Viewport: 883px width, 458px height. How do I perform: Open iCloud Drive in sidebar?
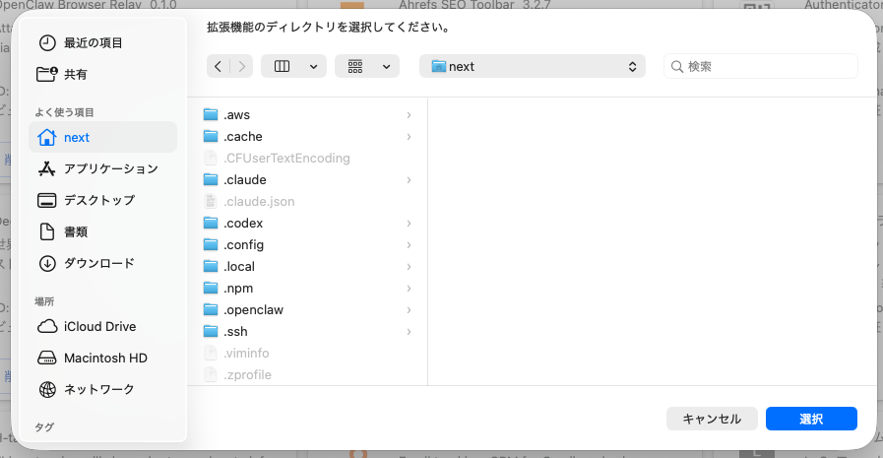99,327
